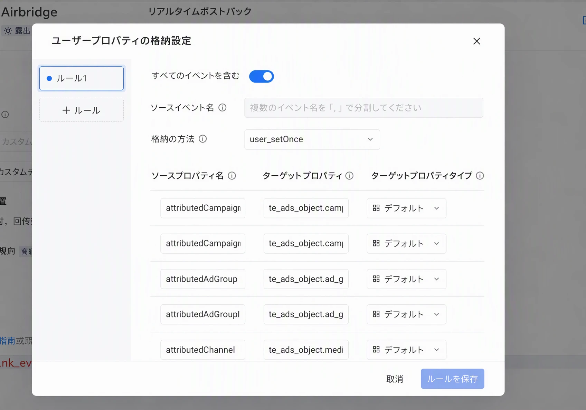The height and width of the screenshot is (410, 586).
Task: Show info for ソースイベント名
Action: [x=223, y=108]
